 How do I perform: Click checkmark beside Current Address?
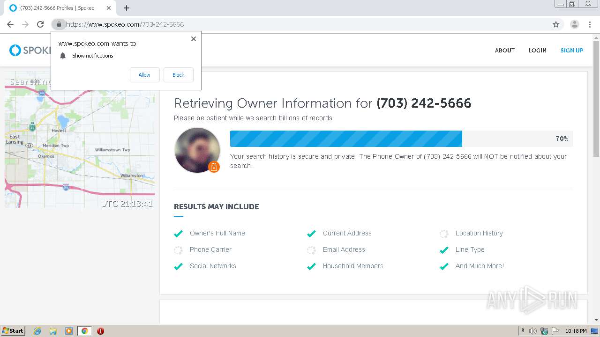(311, 234)
